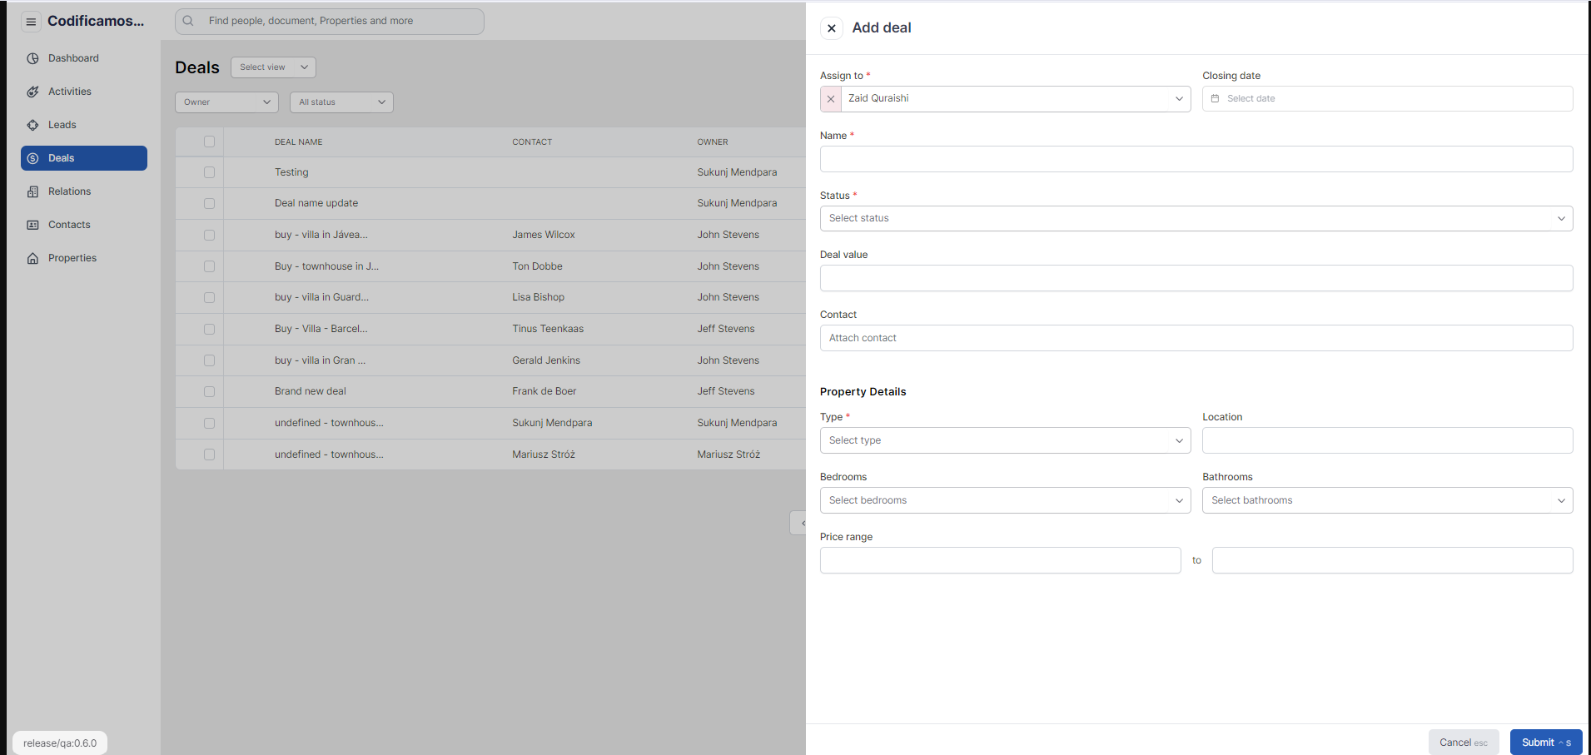Go to Deals in the sidebar
Image resolution: width=1591 pixels, height=755 pixels.
tap(84, 158)
